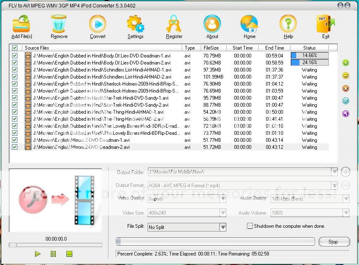Sort by the End Time column header
The image size is (359, 265).
274,48
